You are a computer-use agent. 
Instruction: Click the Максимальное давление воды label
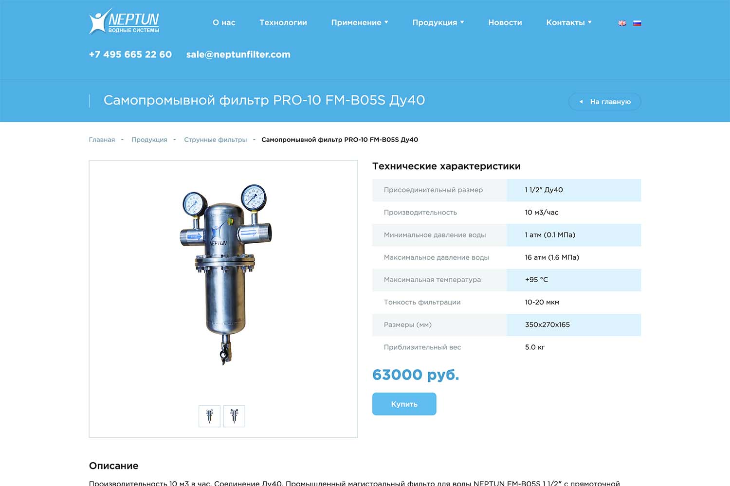[x=436, y=257]
